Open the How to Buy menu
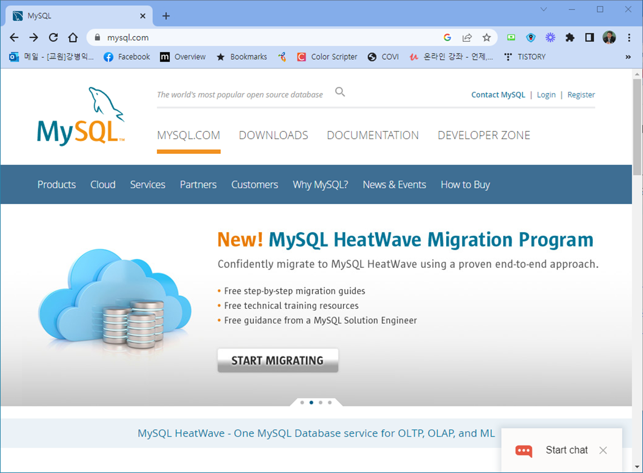The image size is (643, 473). [x=465, y=184]
